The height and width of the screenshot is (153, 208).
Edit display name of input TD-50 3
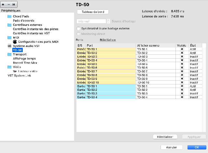point(156,57)
